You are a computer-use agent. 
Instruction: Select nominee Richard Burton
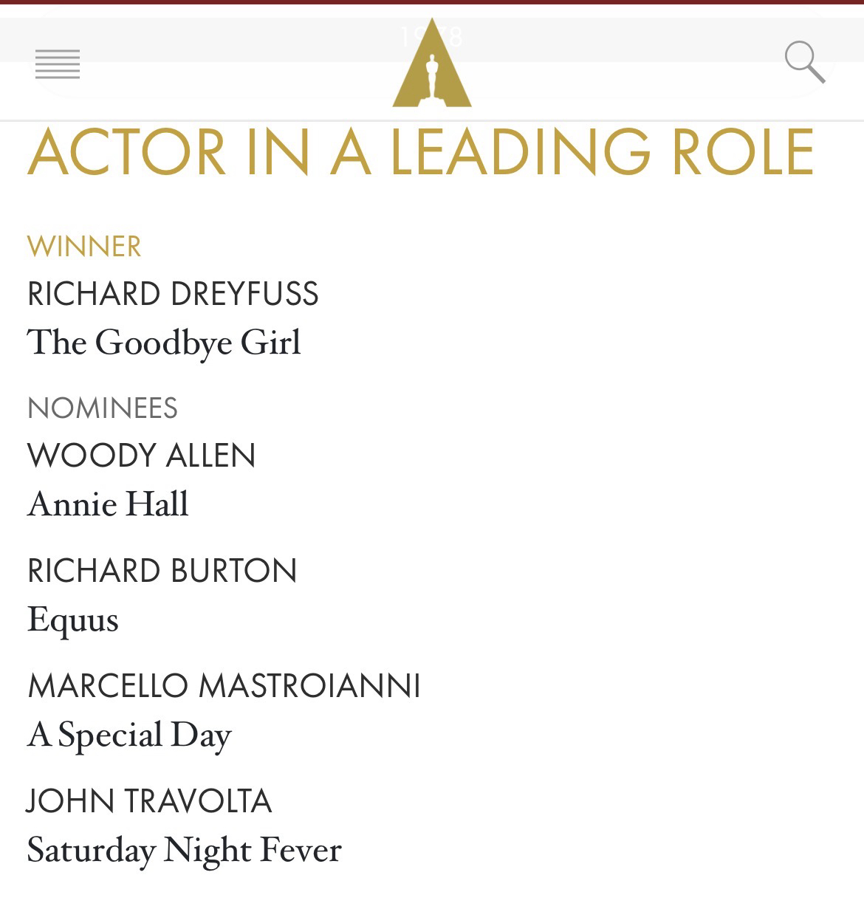click(162, 571)
